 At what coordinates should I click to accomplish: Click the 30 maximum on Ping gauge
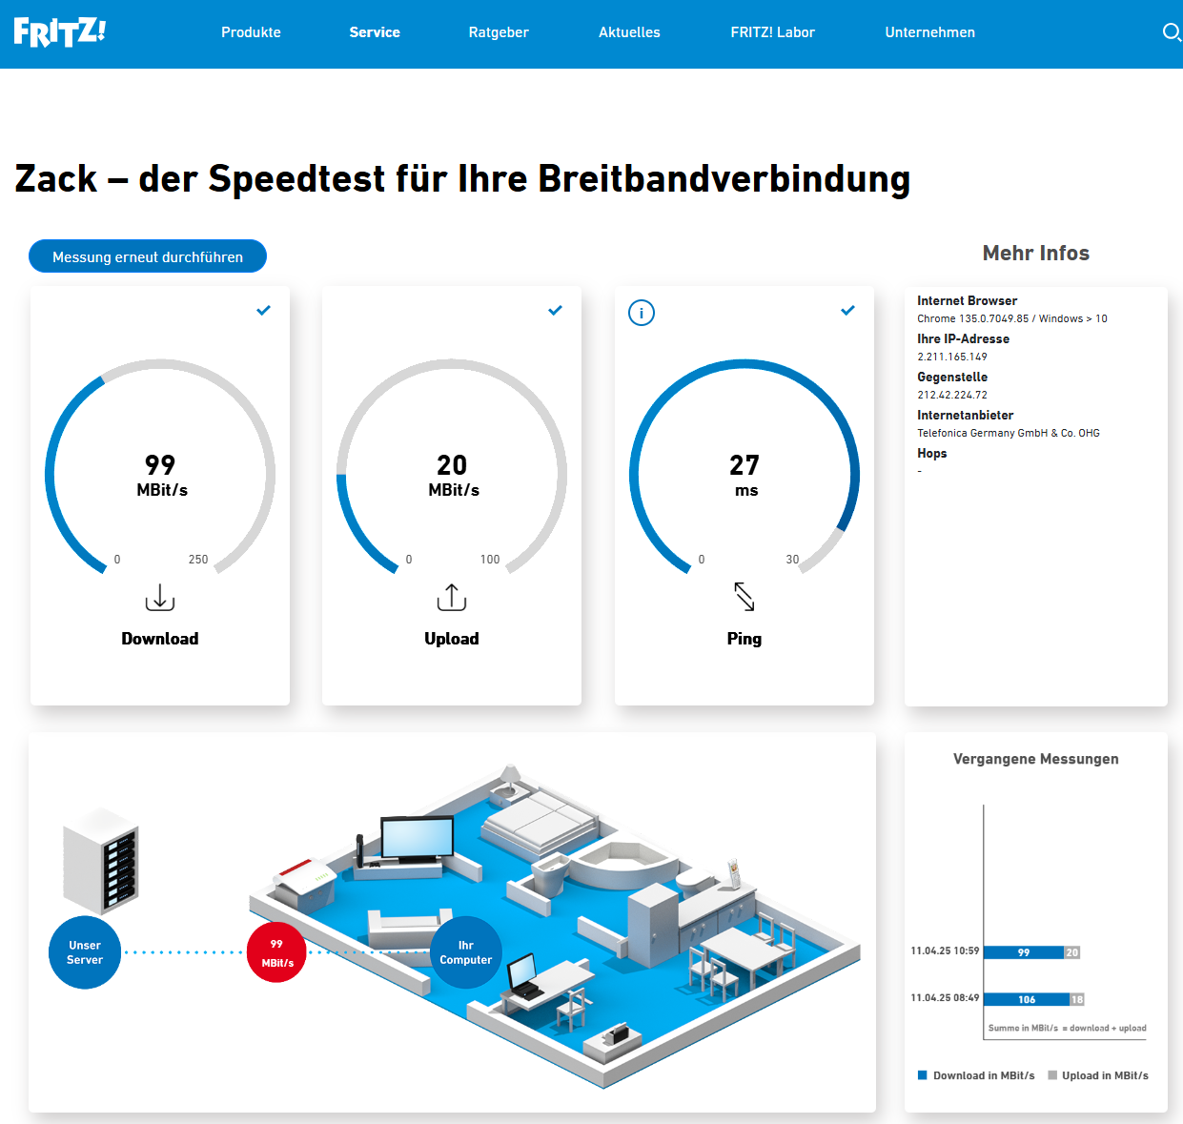(x=792, y=560)
